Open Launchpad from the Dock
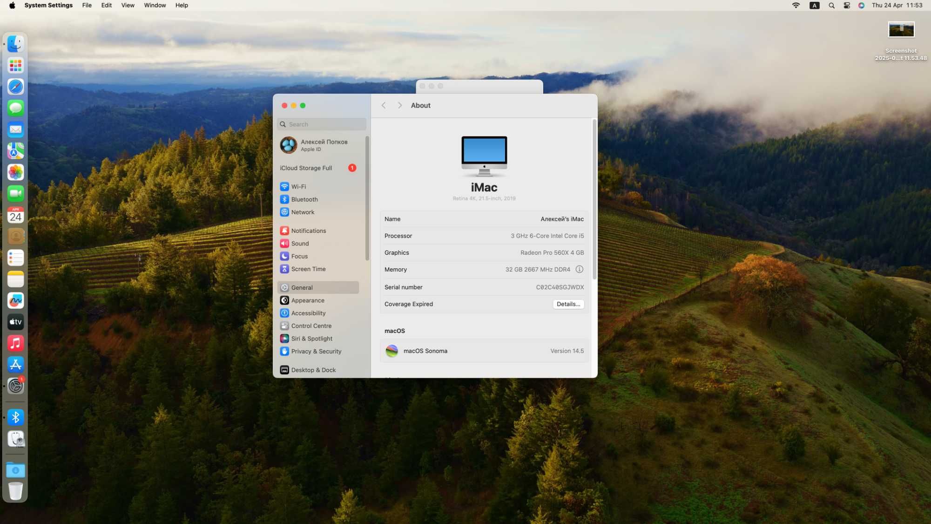Viewport: 931px width, 524px height. (x=15, y=66)
